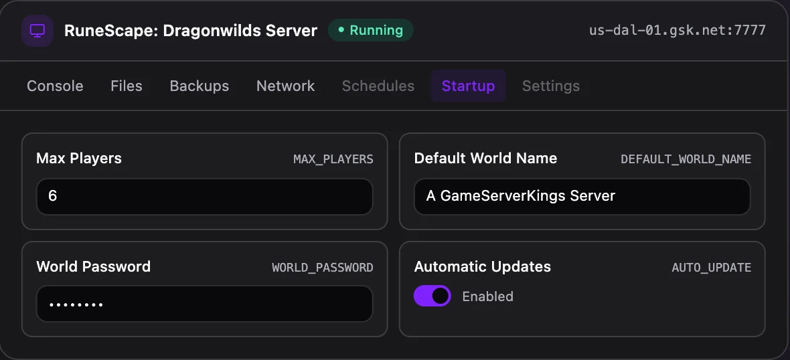Image resolution: width=790 pixels, height=360 pixels.
Task: Click the Max Players heading
Action: pos(79,158)
